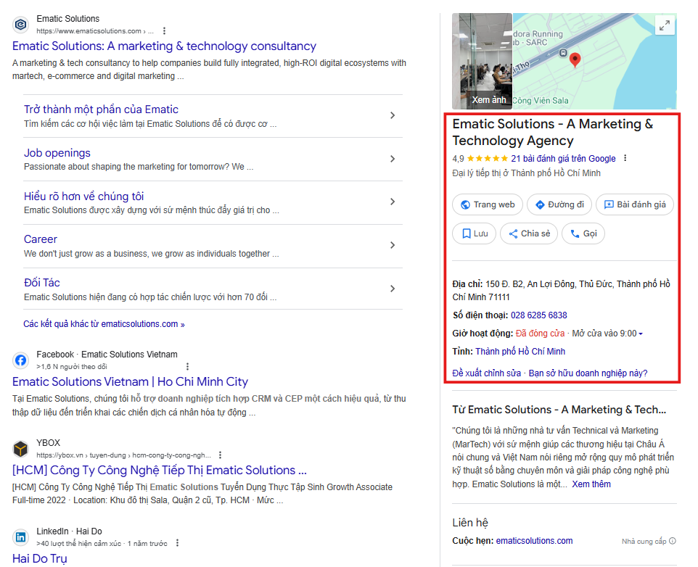698x567 pixels.
Task: Click the info icon next to Nhà cung cấp
Action: pyautogui.click(x=672, y=541)
